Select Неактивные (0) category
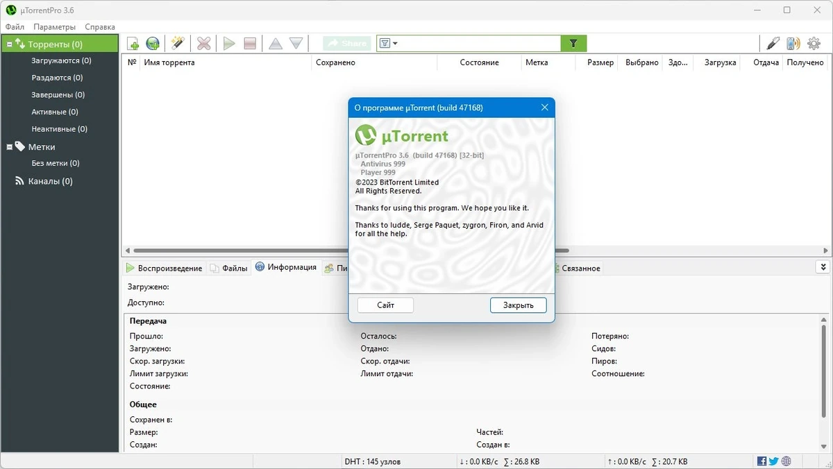Image resolution: width=833 pixels, height=469 pixels. (x=60, y=129)
